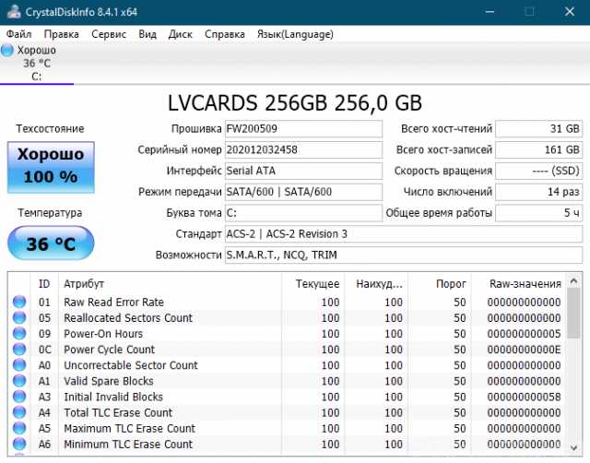Click status orb for Minimum TLC Erase Count
Viewport: 590px width, 463px height.
click(19, 445)
